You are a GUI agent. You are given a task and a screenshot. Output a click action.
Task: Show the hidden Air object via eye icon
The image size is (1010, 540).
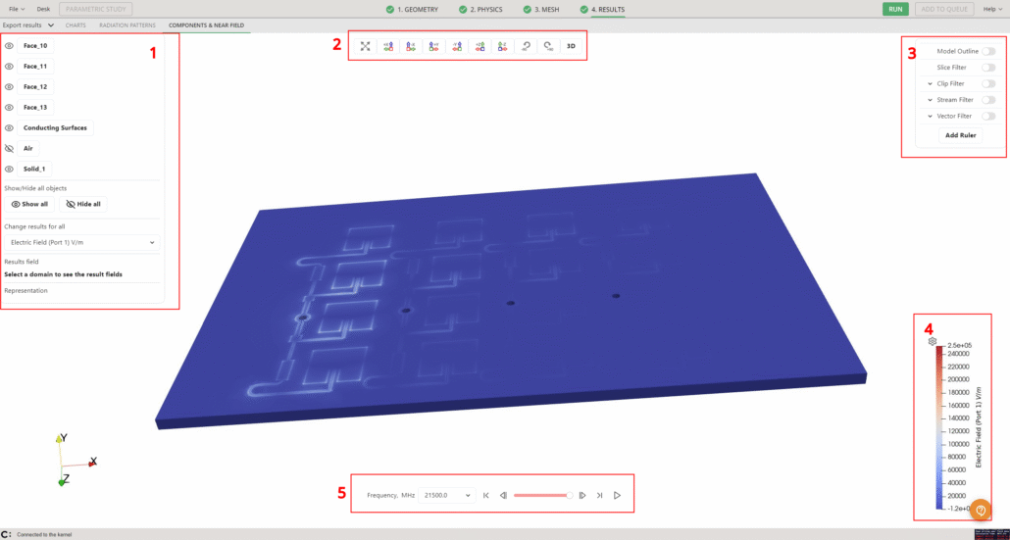9,149
